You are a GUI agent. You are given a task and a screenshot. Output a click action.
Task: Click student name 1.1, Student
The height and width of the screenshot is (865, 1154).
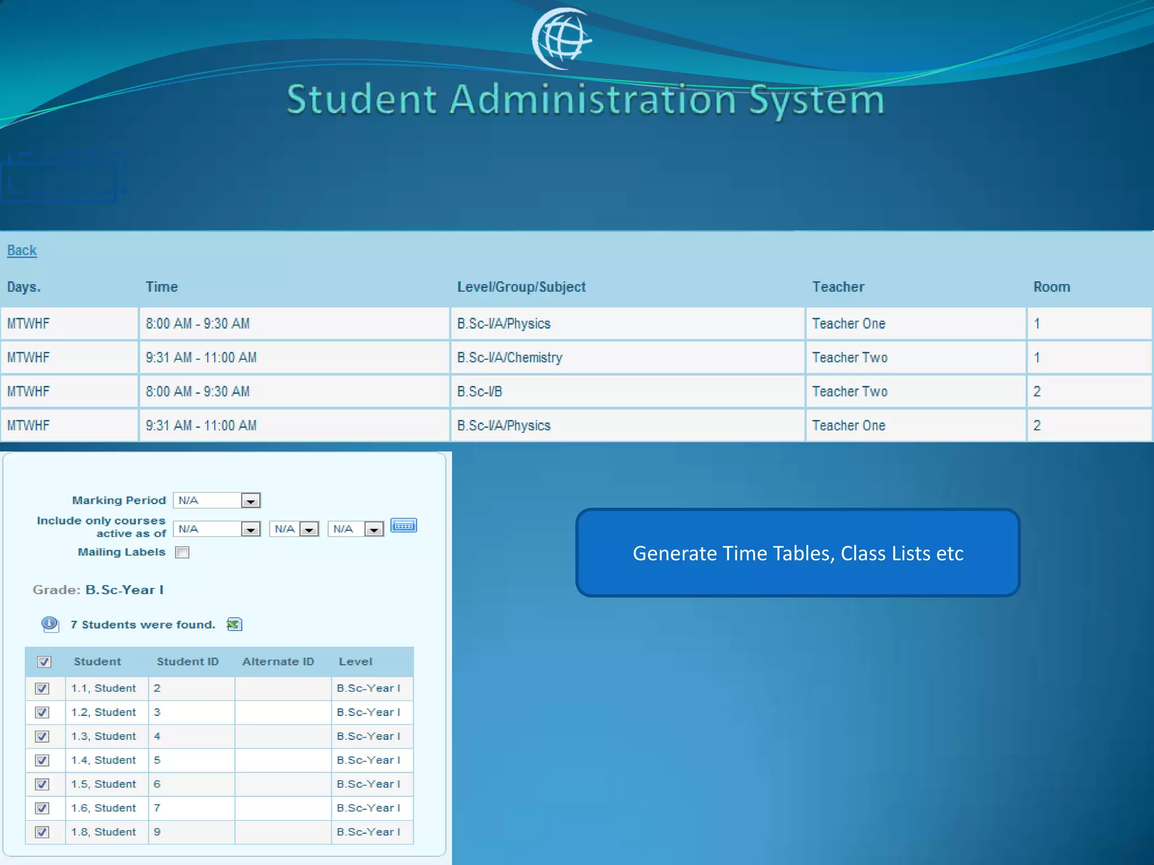click(104, 688)
